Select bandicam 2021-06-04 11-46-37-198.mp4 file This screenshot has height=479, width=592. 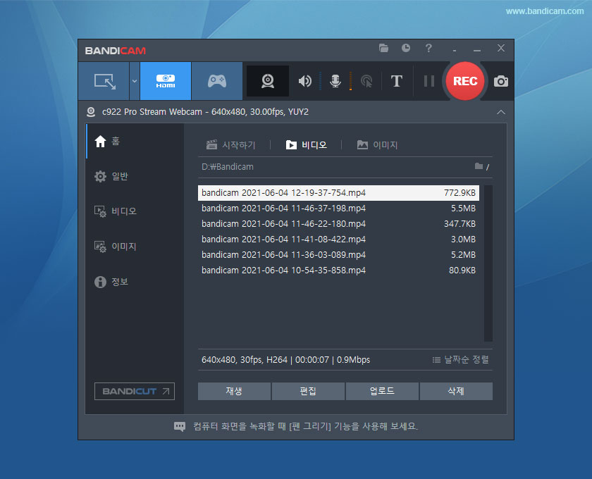pos(338,209)
